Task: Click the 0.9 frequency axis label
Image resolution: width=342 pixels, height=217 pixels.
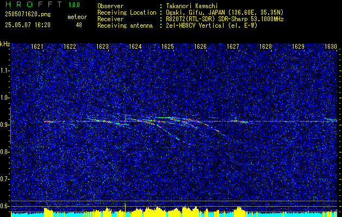Action: (5, 125)
